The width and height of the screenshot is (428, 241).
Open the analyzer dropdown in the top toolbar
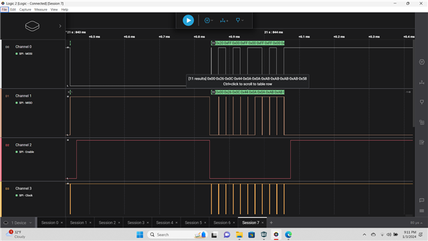coord(209,20)
